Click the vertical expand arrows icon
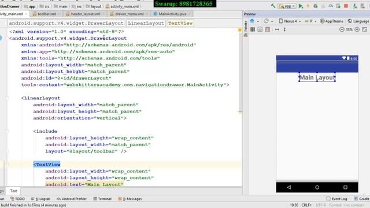 tap(284, 29)
